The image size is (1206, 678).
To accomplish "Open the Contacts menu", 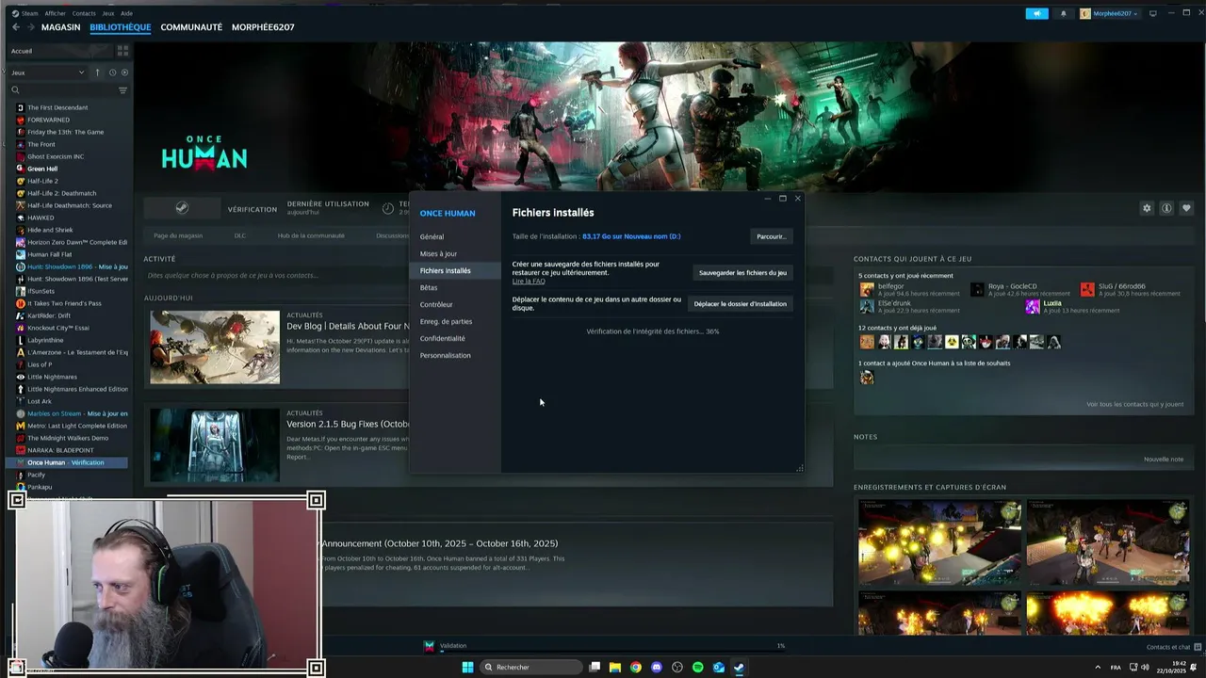I will click(x=84, y=13).
